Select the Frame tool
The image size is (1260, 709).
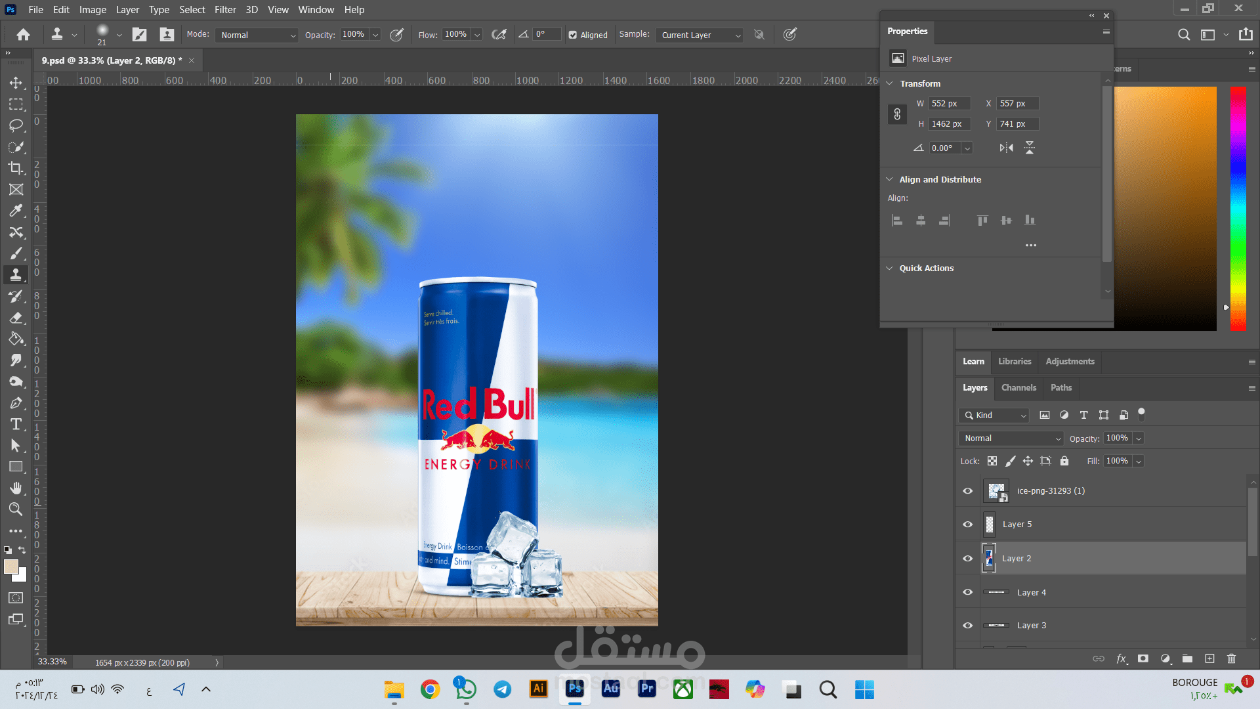[16, 190]
